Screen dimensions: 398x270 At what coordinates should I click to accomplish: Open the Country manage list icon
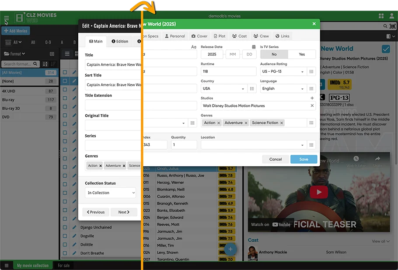click(x=252, y=89)
